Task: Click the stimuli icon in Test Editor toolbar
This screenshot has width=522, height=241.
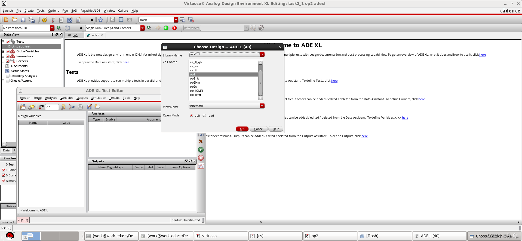Action: pyautogui.click(x=72, y=107)
